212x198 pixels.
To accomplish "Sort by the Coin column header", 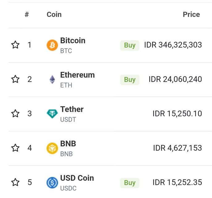I will click(54, 15).
